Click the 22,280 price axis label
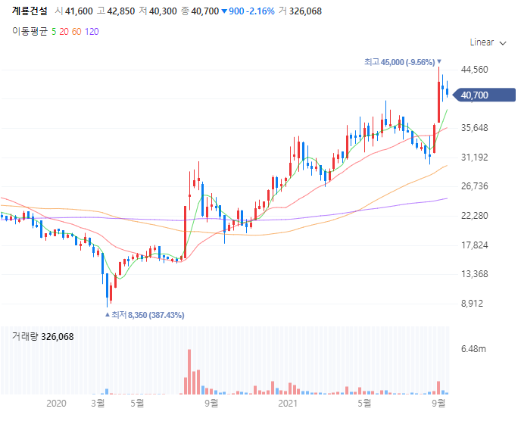Viewport: 521px width, 421px height. pyautogui.click(x=475, y=216)
